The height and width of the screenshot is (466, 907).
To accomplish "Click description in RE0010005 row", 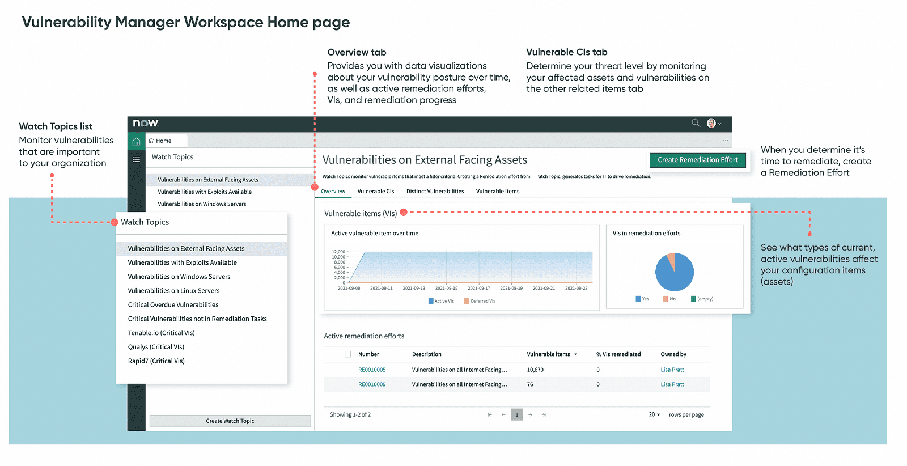I will click(459, 370).
